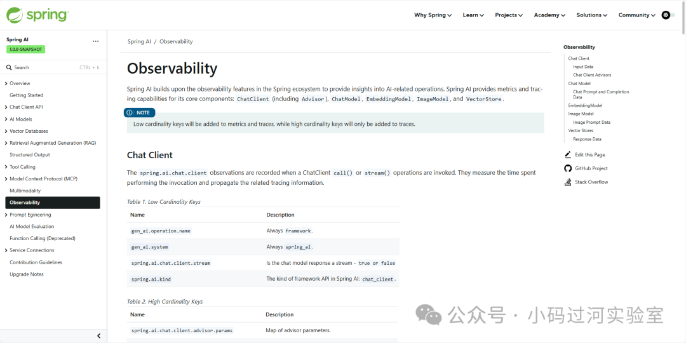The width and height of the screenshot is (686, 343).
Task: Click the Stack Overflow icon
Action: click(x=568, y=182)
